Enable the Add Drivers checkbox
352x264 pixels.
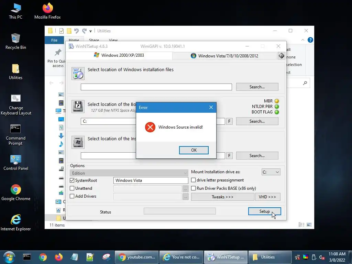click(72, 196)
